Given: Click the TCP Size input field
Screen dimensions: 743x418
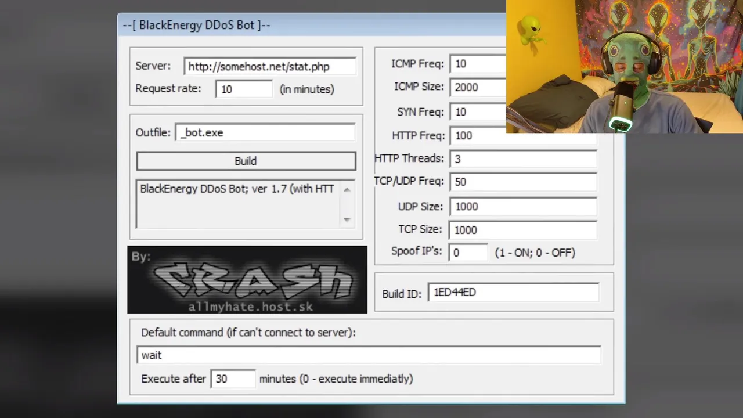Looking at the screenshot, I should point(523,230).
